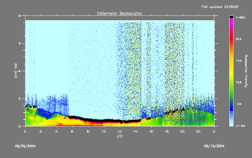252x158 pixels.
Task: Click the x-axis tick label '18:'
Action: [x=167, y=131]
